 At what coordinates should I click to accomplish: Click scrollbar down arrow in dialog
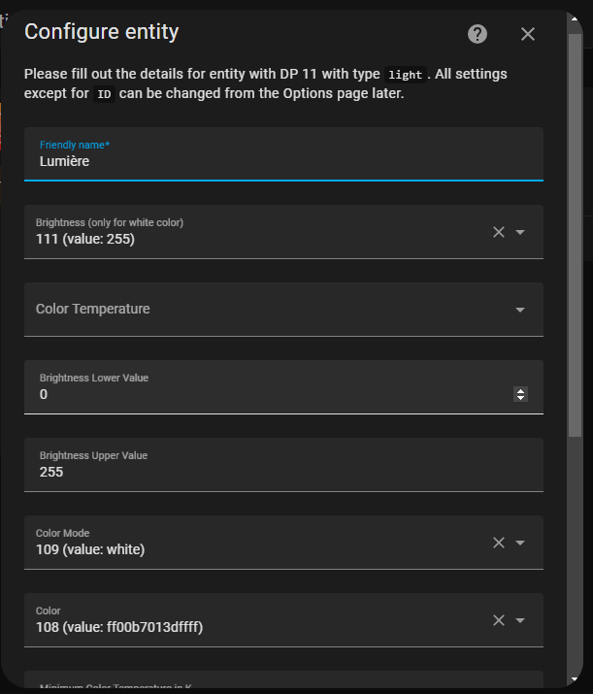[575, 678]
